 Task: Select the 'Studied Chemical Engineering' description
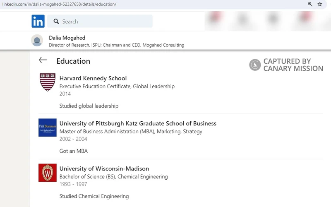click(94, 196)
